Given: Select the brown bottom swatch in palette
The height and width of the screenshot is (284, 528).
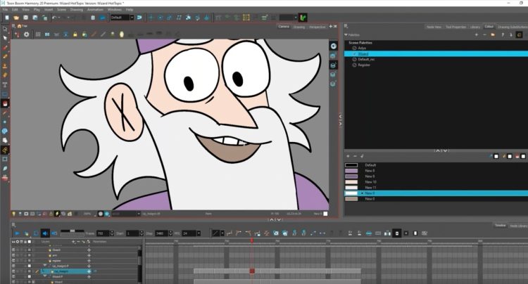Looking at the screenshot, I should (x=351, y=199).
